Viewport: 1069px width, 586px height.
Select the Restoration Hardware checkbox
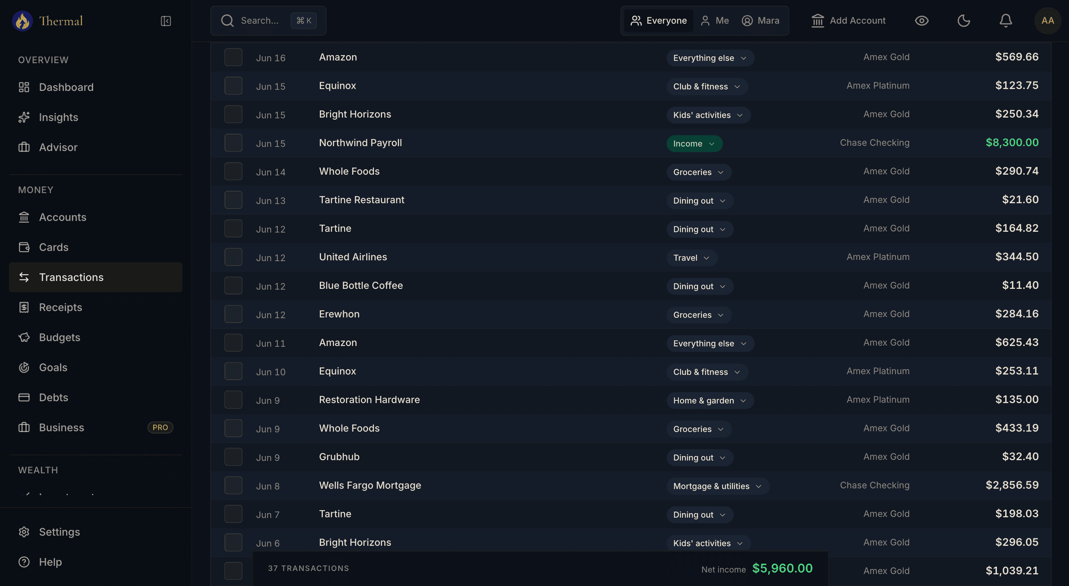233,400
